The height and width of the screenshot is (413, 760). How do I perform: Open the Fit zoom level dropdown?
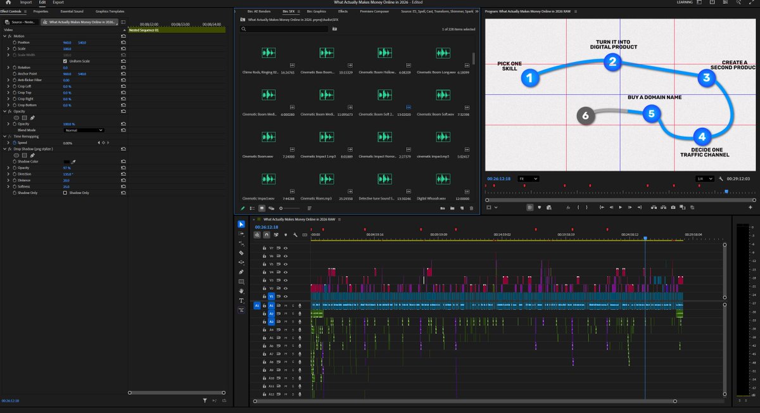coord(529,179)
